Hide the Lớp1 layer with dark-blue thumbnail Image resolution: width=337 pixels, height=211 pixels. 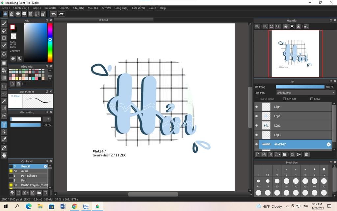click(x=257, y=126)
